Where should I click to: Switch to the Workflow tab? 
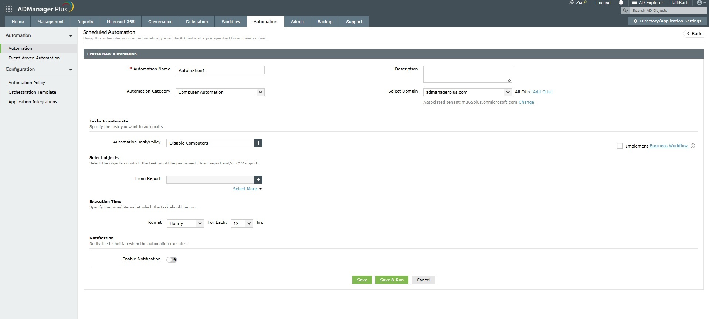point(231,22)
